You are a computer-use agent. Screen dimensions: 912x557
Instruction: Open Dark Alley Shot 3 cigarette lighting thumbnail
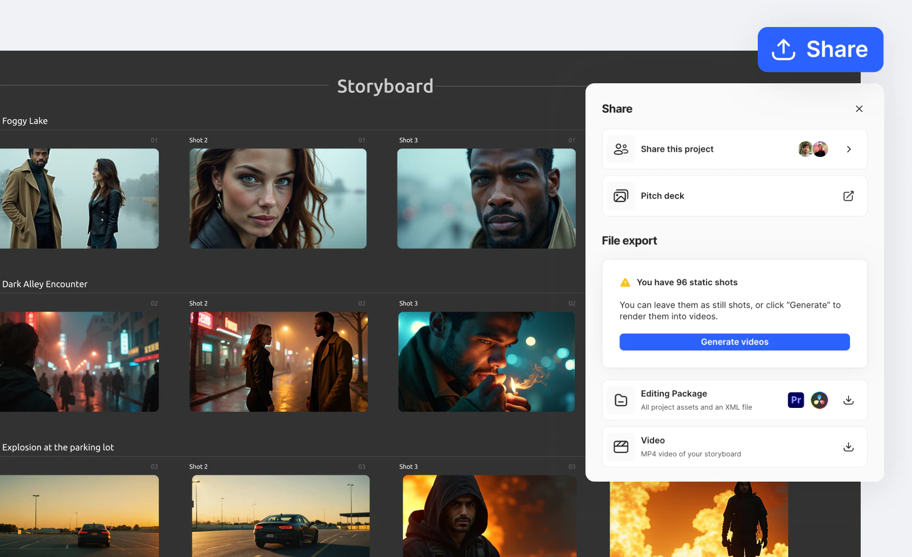[x=487, y=362]
